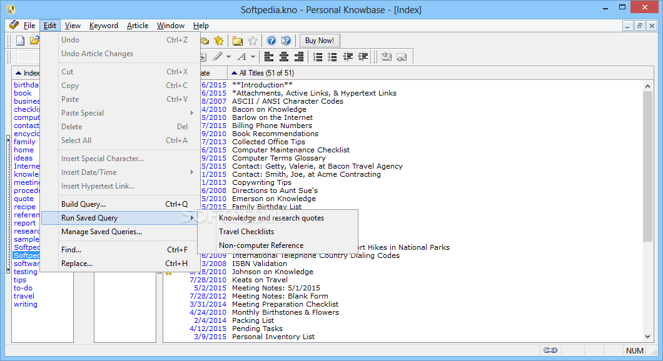This screenshot has width=663, height=361.
Task: Click the scrollbar up arrow in titles list
Action: coord(647,86)
